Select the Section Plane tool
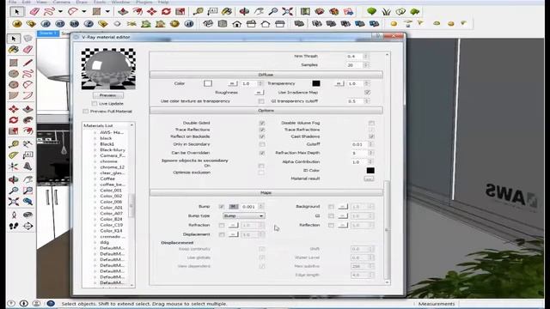The width and height of the screenshot is (550, 309). (27, 226)
